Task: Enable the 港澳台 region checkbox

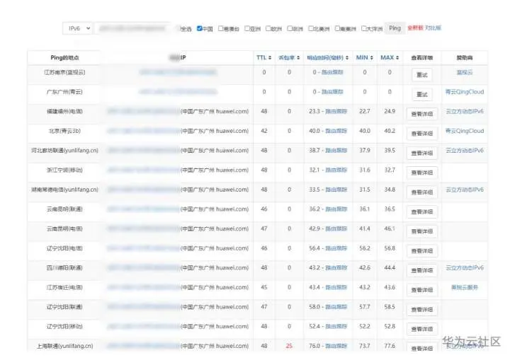Action: (220, 28)
